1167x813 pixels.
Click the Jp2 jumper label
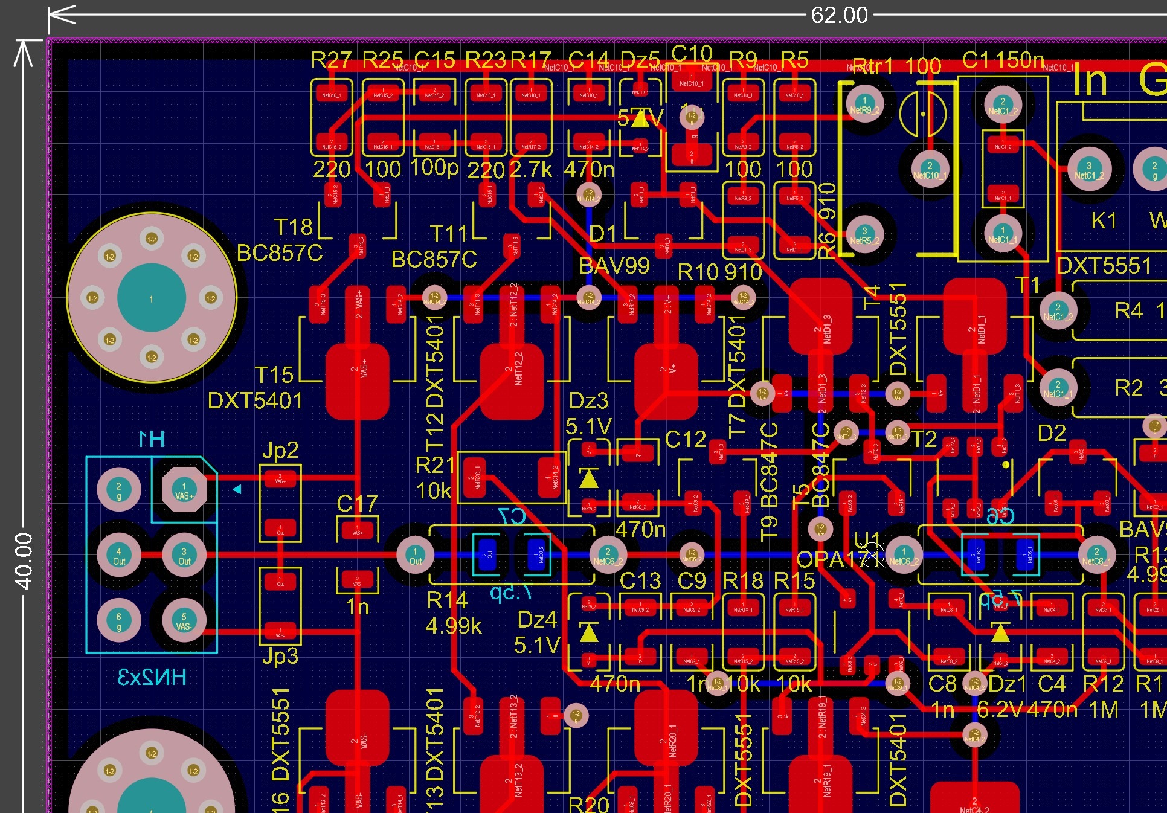pos(280,451)
